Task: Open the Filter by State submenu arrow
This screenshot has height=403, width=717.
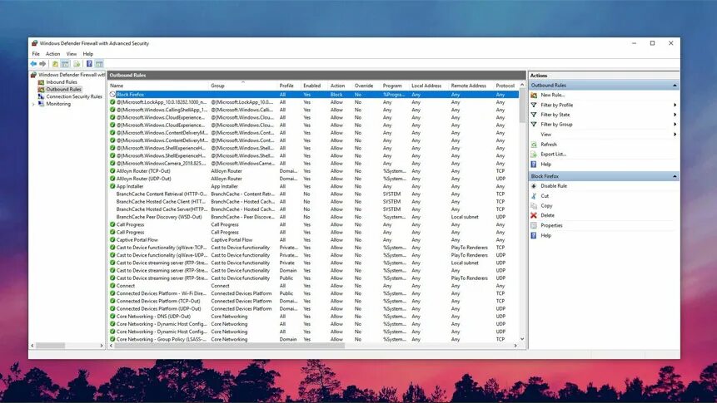Action: [x=675, y=115]
